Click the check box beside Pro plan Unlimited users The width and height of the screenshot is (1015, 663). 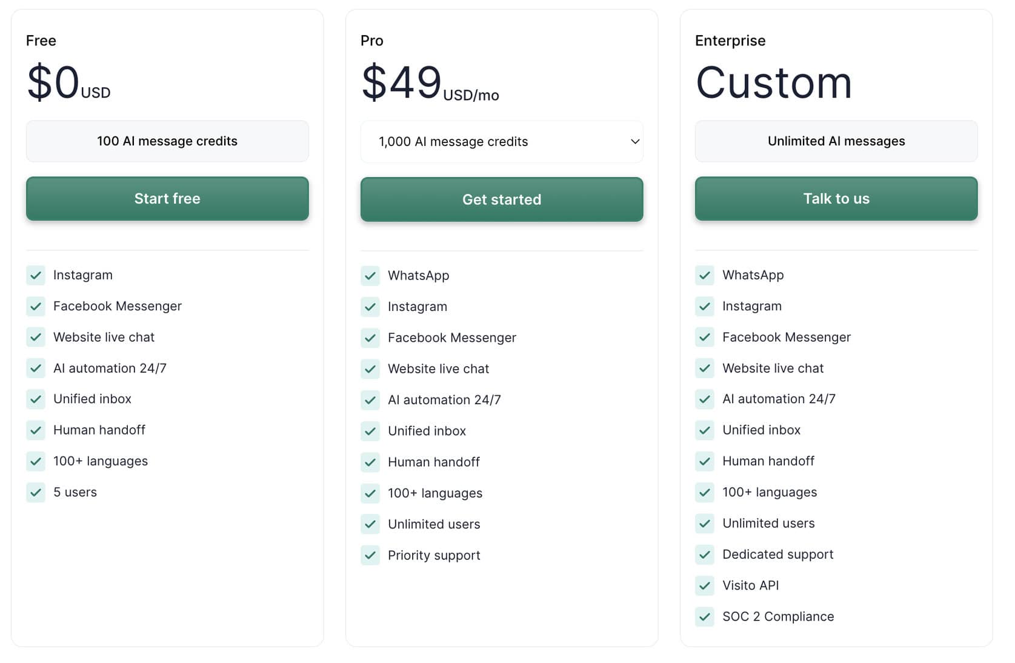(x=370, y=524)
